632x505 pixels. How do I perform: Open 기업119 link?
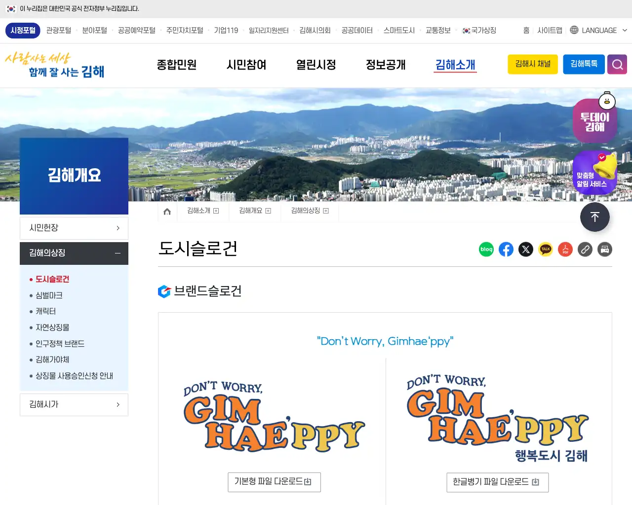[226, 31]
